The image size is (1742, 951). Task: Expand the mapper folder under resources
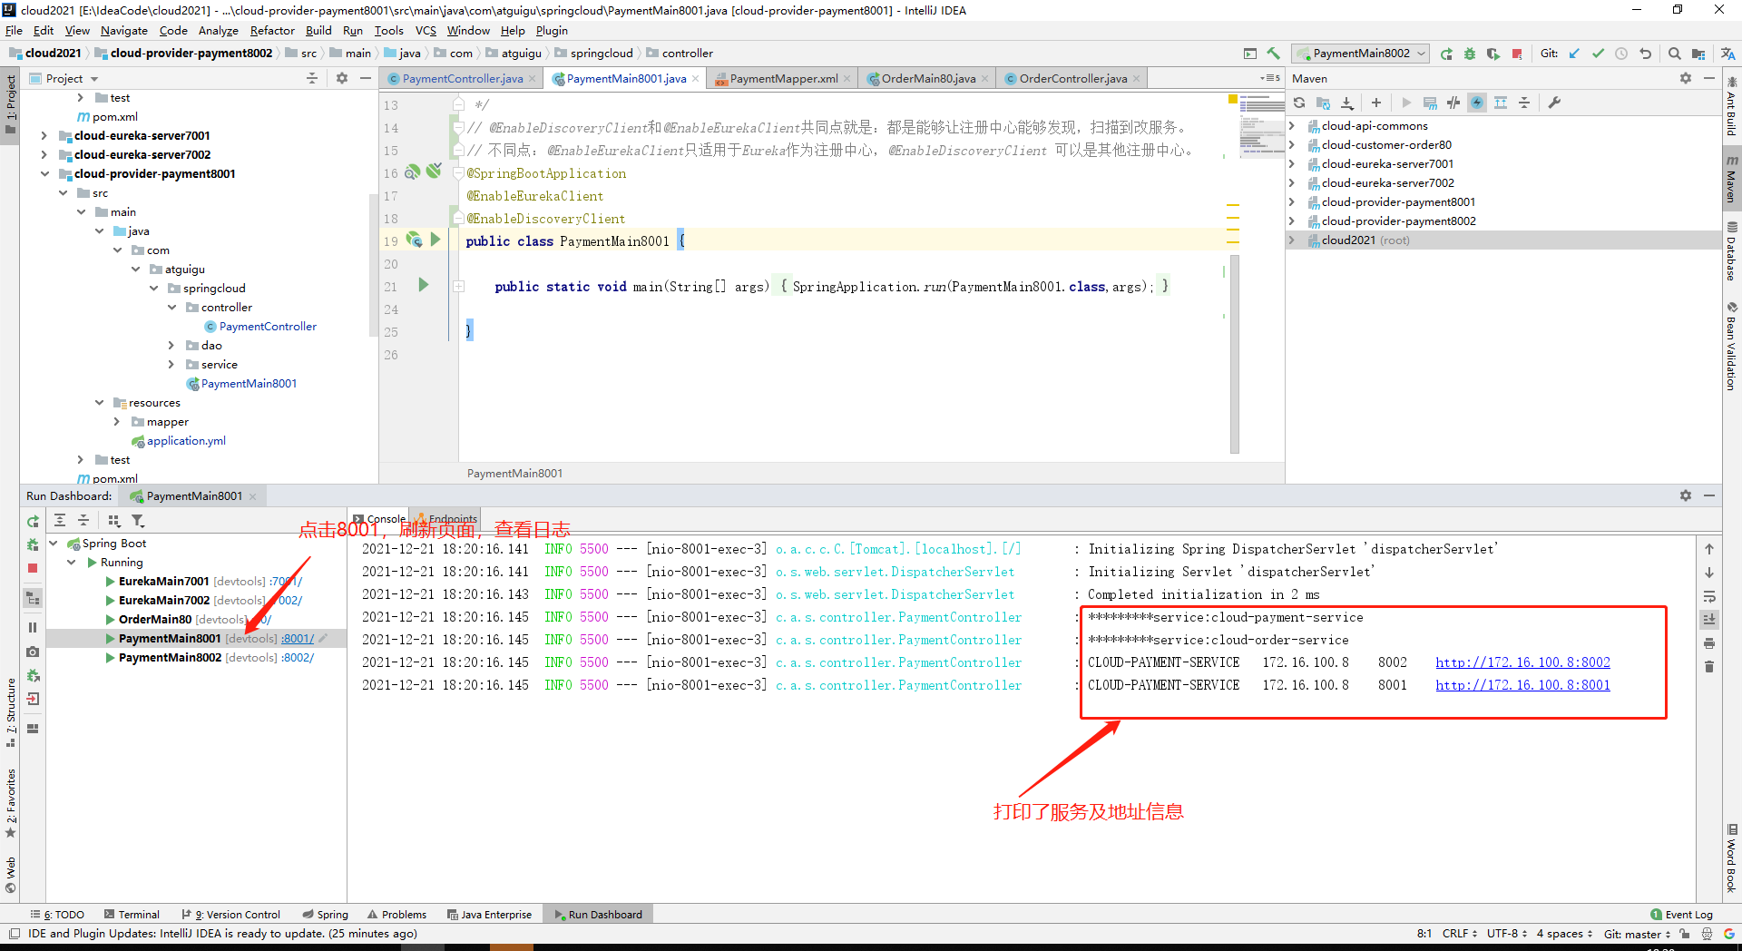[x=116, y=422]
